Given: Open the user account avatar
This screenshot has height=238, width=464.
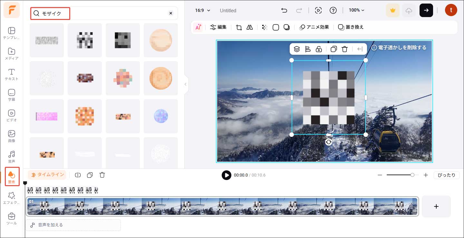Looking at the screenshot, I should [451, 10].
